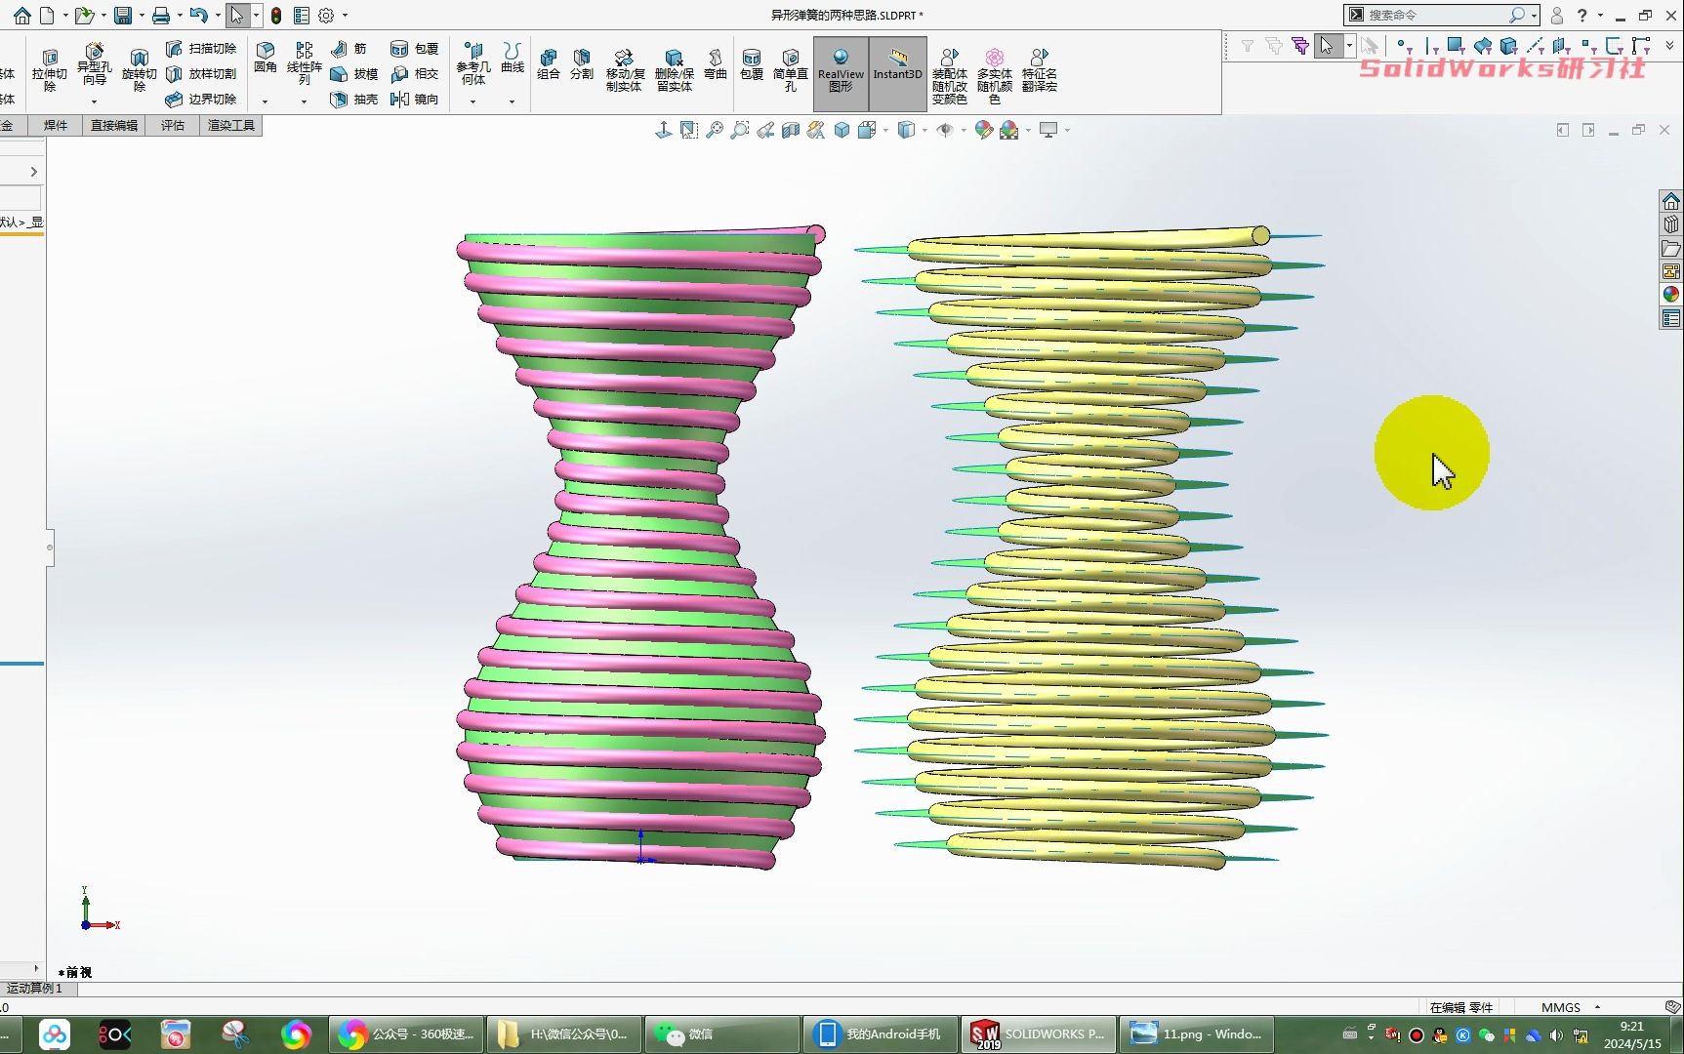Expand Reference Geometry dropdown arrow
The width and height of the screenshot is (1684, 1054).
click(473, 101)
